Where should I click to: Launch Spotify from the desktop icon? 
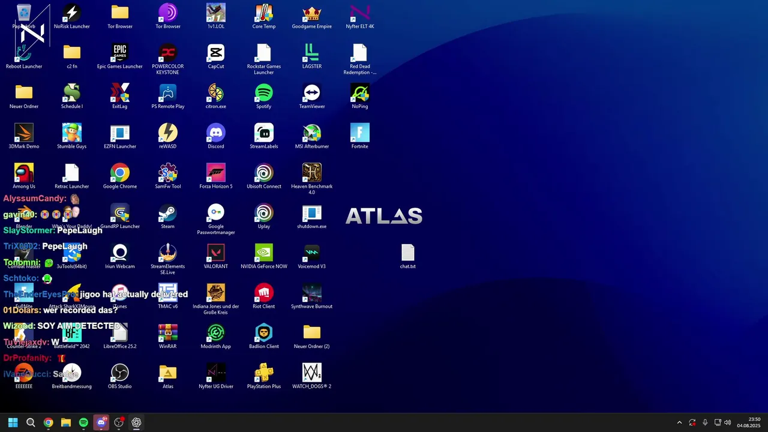[x=264, y=96]
